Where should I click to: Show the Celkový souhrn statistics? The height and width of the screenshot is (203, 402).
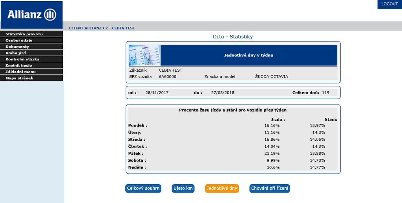point(143,188)
